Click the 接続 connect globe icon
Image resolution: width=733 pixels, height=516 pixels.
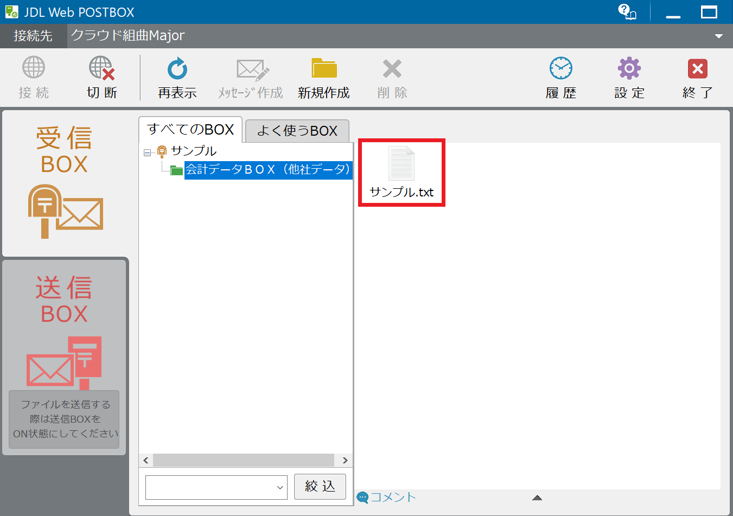pos(34,68)
